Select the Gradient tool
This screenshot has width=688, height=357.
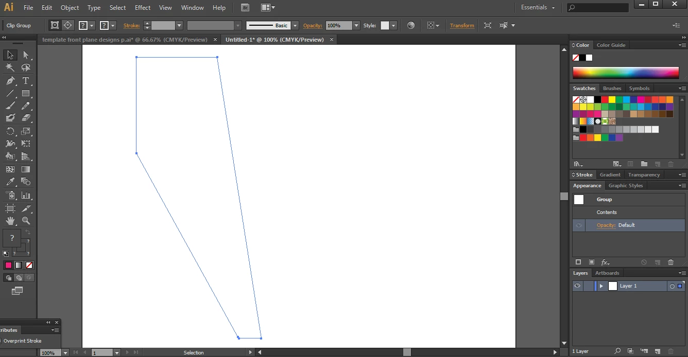(x=26, y=169)
